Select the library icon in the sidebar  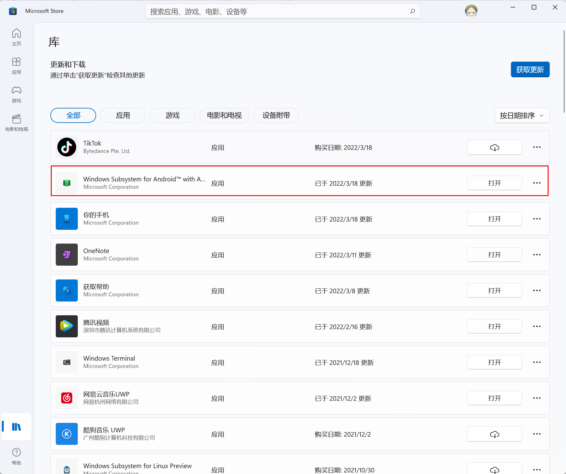click(x=17, y=427)
